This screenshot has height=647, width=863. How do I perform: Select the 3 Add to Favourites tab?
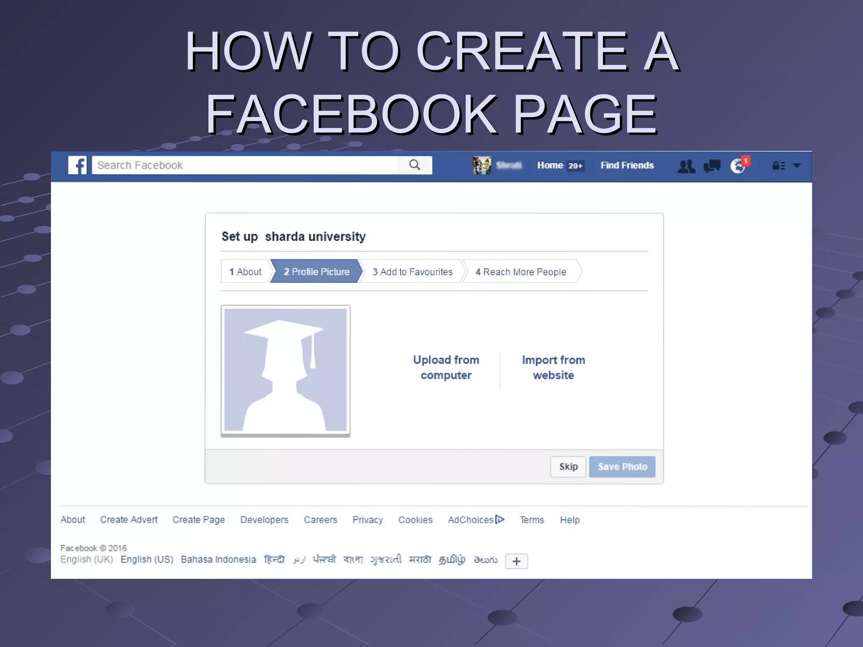(x=413, y=272)
